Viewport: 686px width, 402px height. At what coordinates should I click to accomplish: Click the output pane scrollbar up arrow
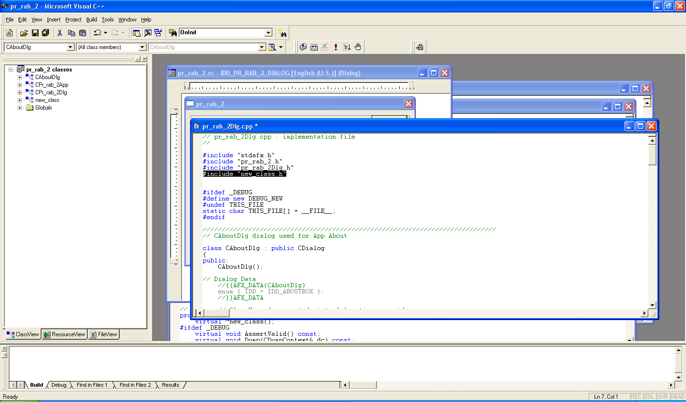[678, 350]
